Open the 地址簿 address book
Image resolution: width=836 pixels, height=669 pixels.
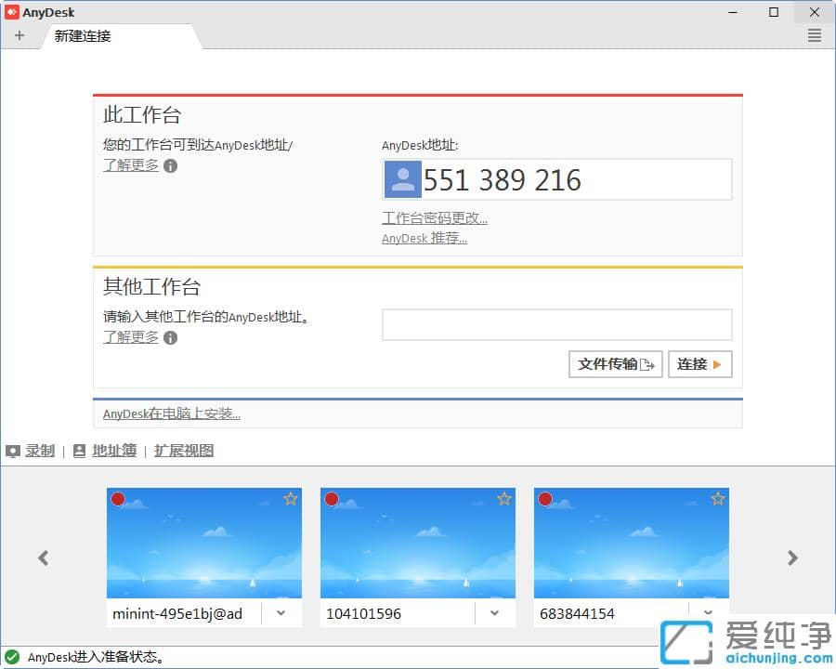(x=112, y=450)
